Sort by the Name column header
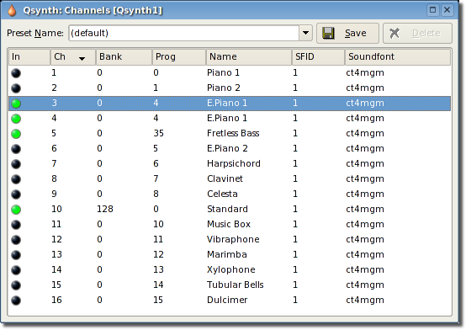 coord(249,57)
